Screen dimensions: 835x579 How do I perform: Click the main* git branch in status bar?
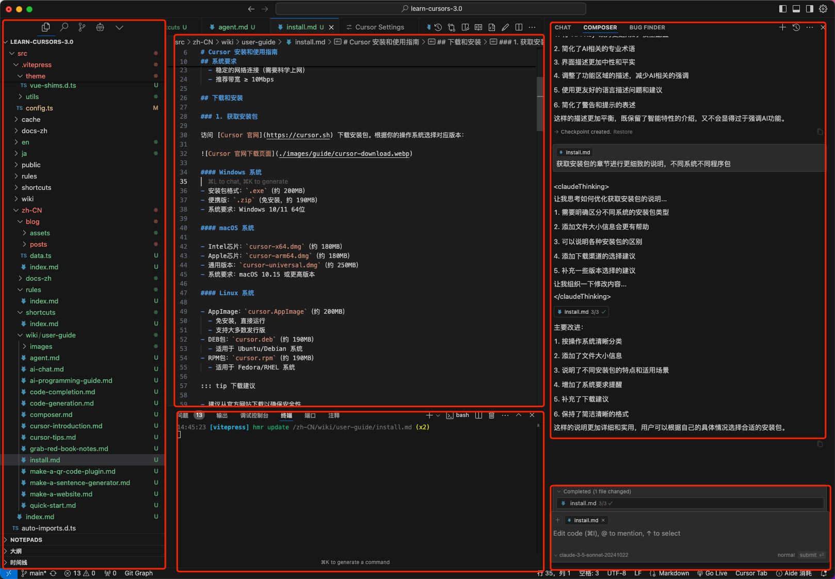(x=34, y=573)
